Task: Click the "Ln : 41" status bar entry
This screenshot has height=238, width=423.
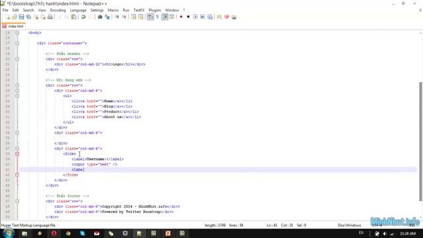Action: coord(272,225)
